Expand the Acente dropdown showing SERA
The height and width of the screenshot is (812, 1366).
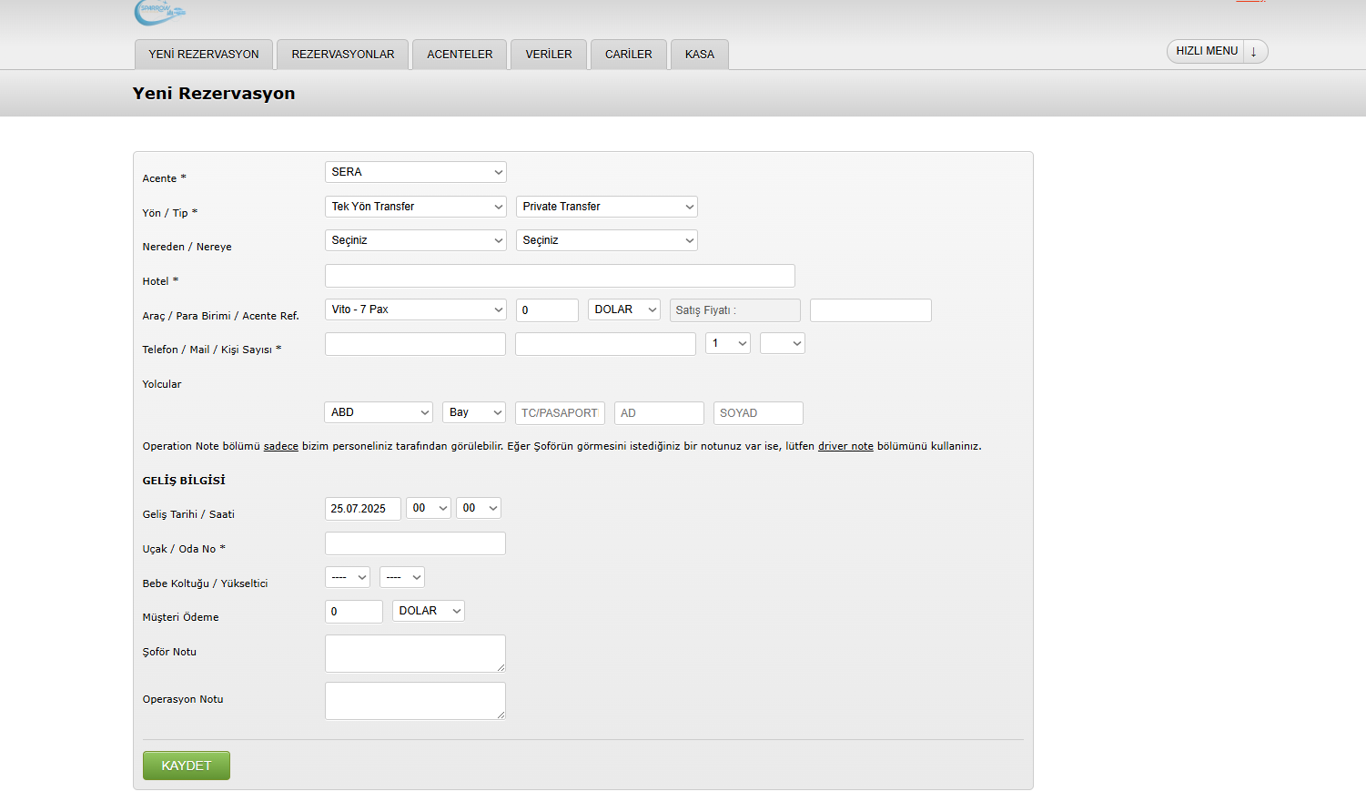tap(416, 172)
